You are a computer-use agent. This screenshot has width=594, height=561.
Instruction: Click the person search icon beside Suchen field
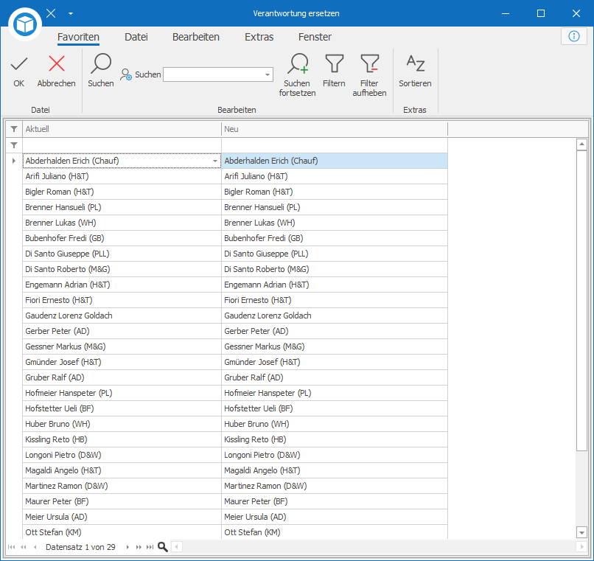click(x=126, y=74)
